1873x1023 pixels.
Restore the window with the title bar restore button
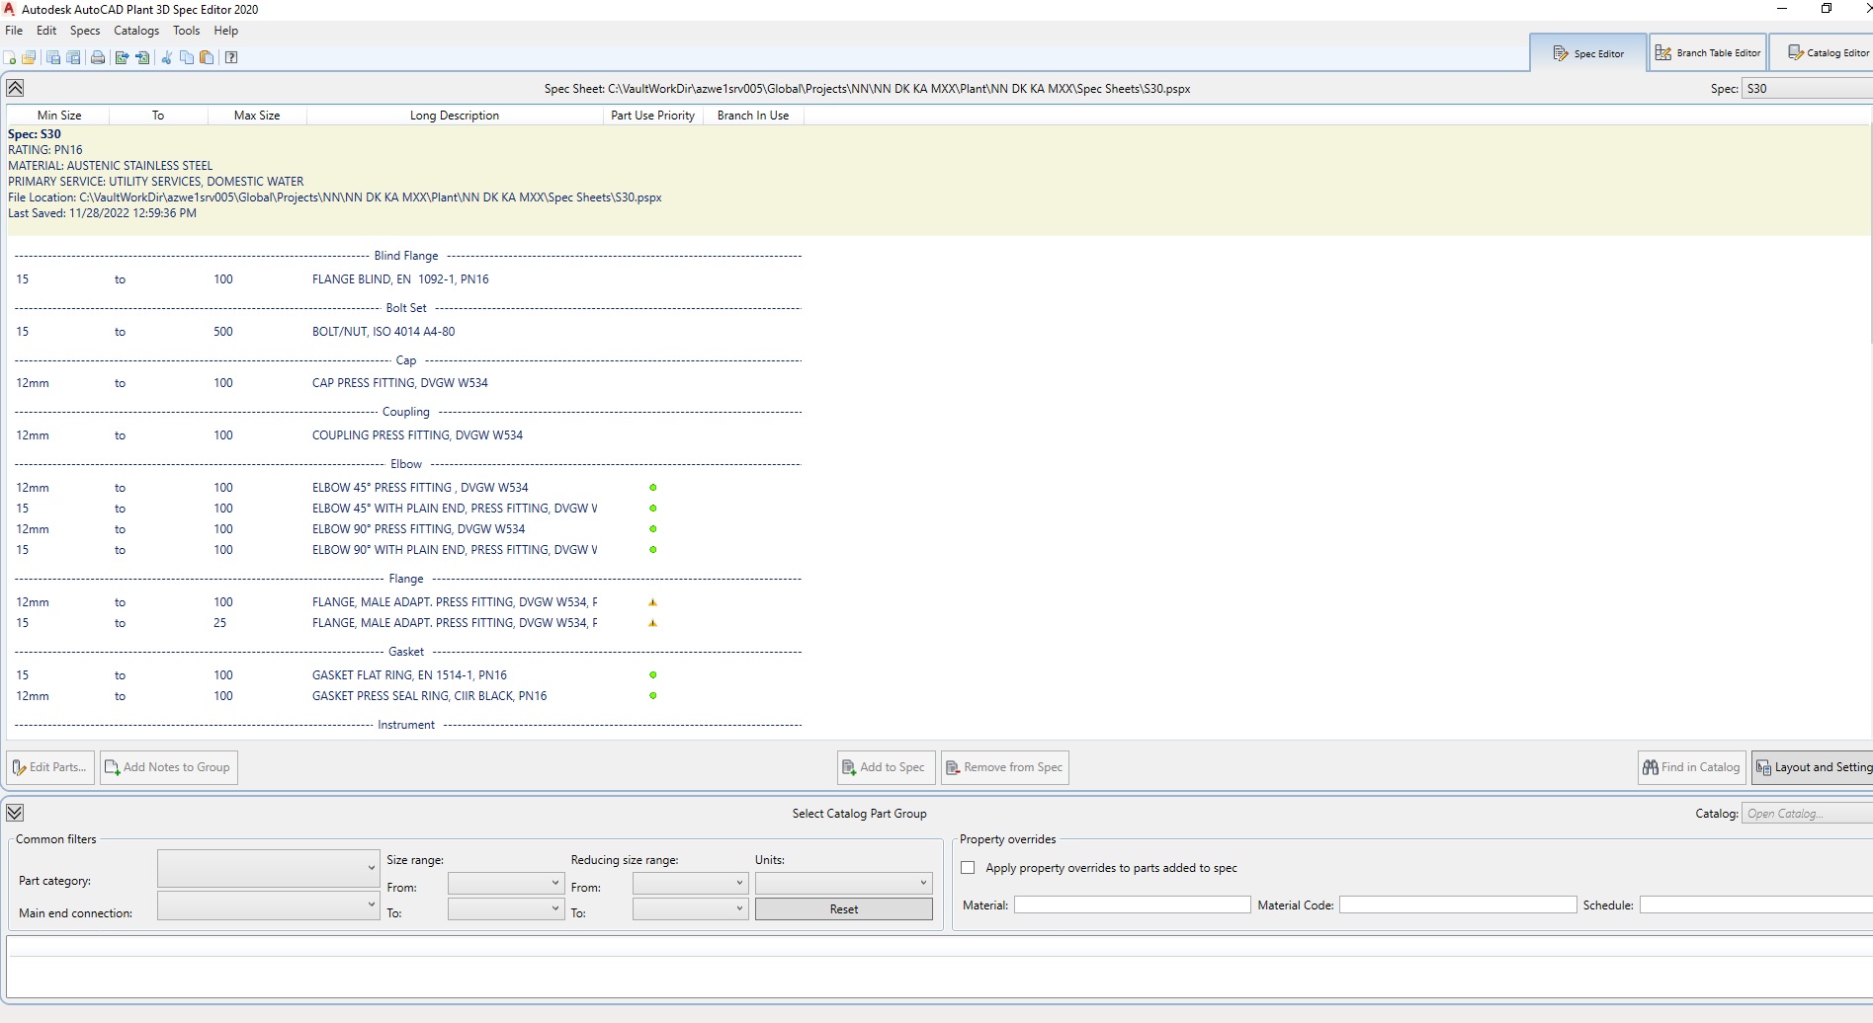tap(1827, 9)
